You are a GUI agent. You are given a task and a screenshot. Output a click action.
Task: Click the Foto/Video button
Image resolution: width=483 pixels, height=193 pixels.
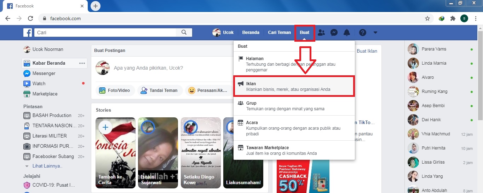click(x=115, y=90)
